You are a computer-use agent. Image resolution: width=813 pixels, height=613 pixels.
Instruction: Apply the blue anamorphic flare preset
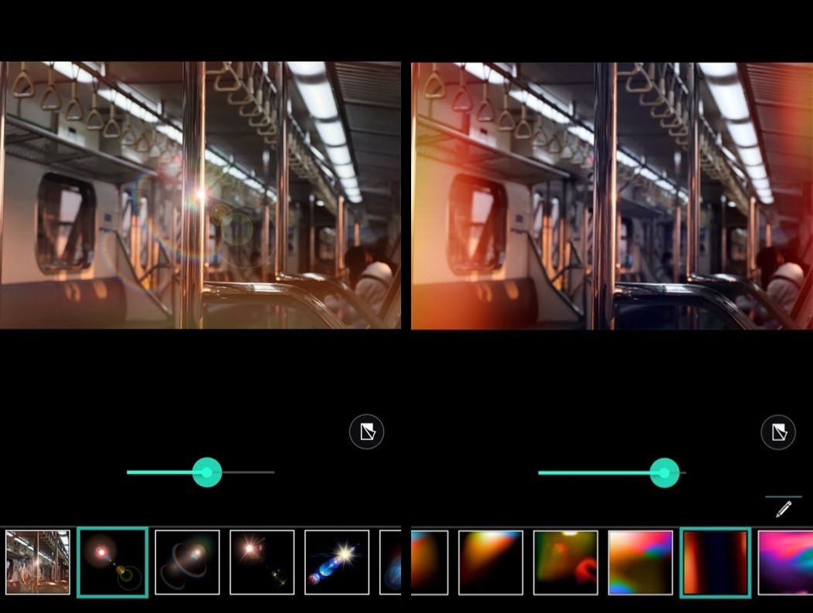335,561
